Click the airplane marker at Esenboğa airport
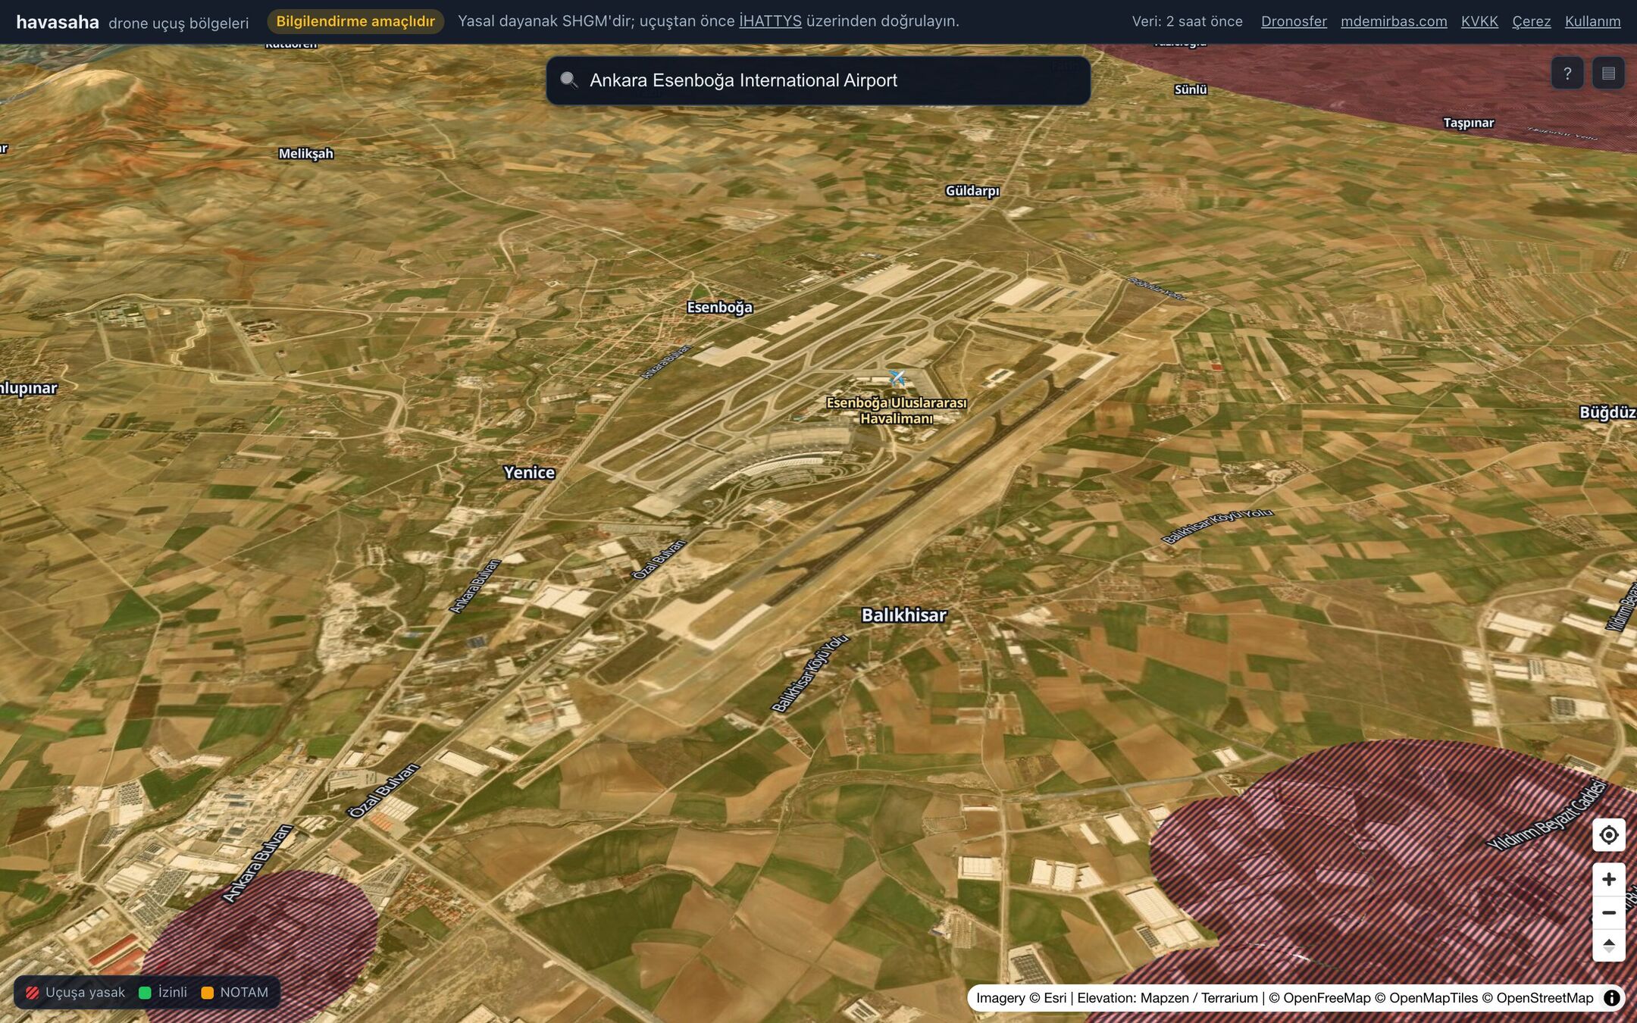The image size is (1637, 1023). [x=897, y=377]
